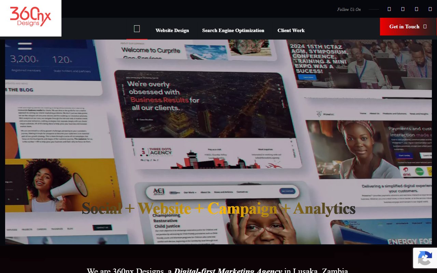The height and width of the screenshot is (273, 437).
Task: Click the reCAPTCHA badge
Action: [425, 258]
